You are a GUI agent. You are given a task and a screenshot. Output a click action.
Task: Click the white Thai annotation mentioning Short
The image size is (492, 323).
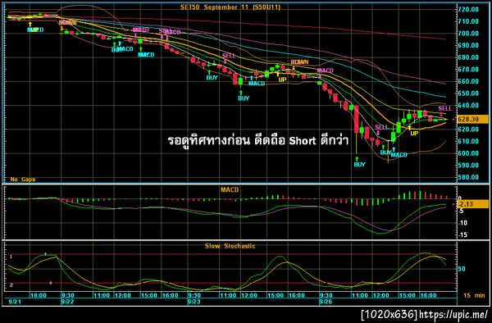pos(258,141)
